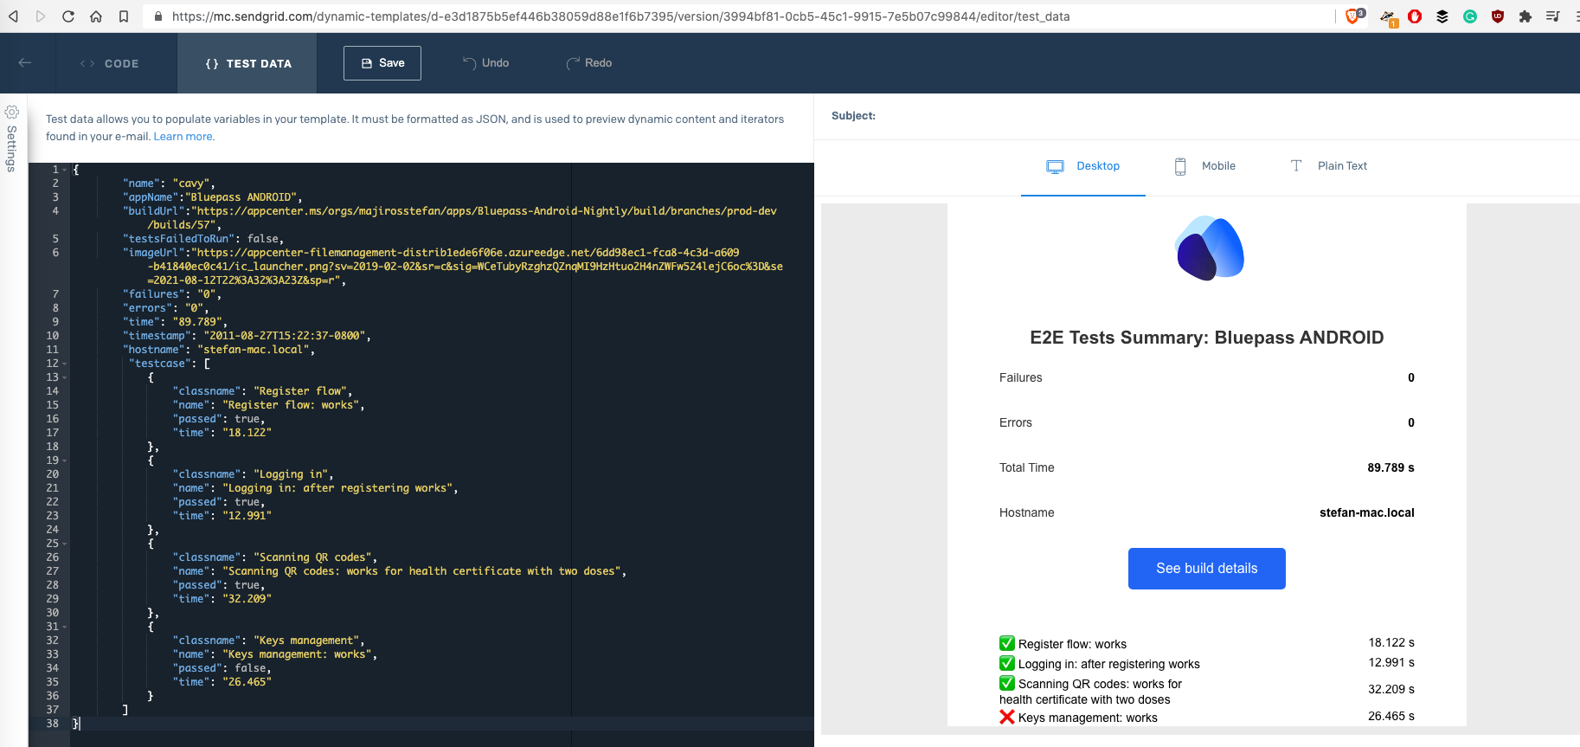Click the browser forward arrow

tap(41, 16)
